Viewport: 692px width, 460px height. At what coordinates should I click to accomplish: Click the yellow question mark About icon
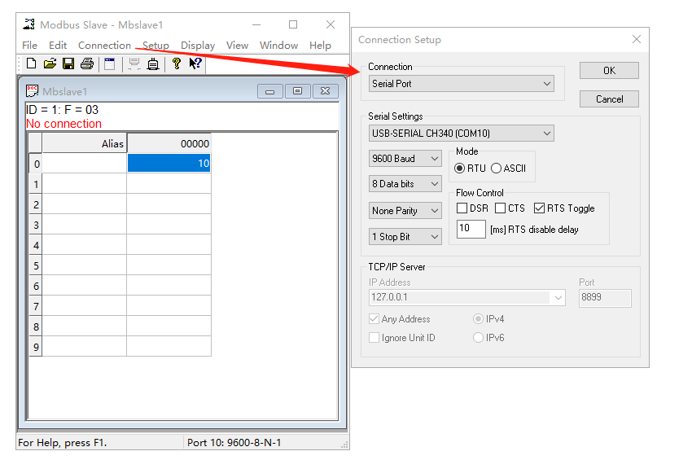[x=176, y=64]
